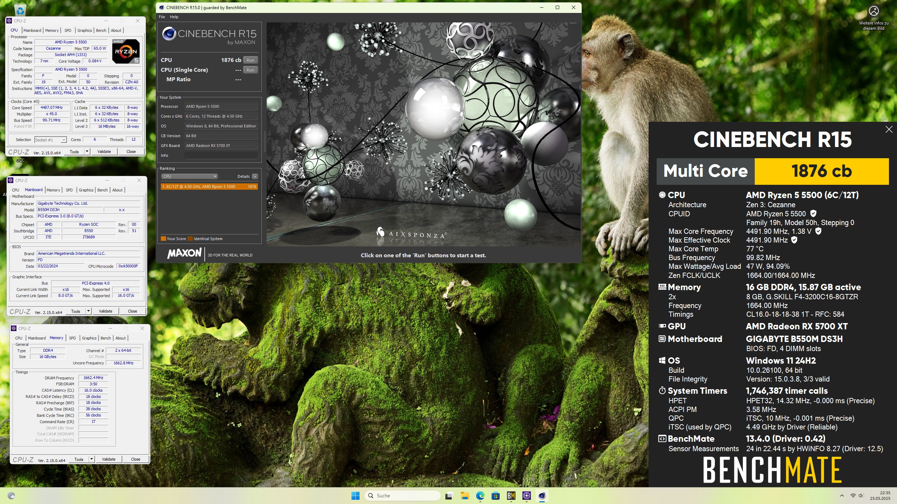Click the top CPU-Z window title icon

point(9,21)
